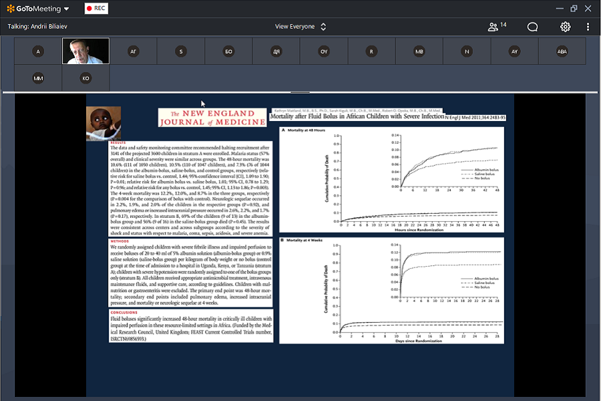601x401 pixels.
Task: Click the child photo on the slide
Action: coord(104,123)
